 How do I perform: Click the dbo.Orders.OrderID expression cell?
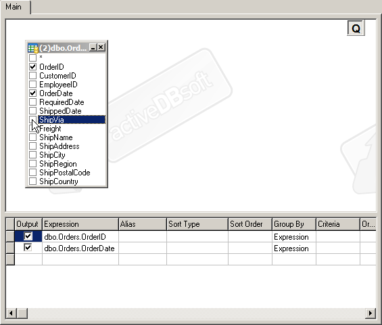coord(80,236)
